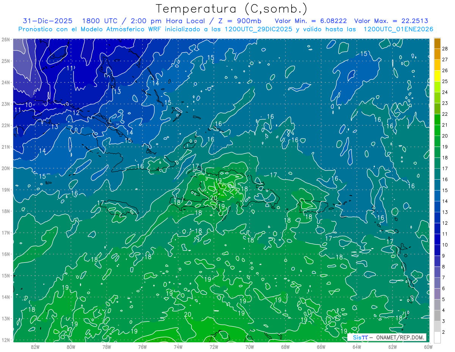Screen dimensions: 455x352
Task: Click the 'Sis' logo in the credit box
Action: [x=357, y=337]
